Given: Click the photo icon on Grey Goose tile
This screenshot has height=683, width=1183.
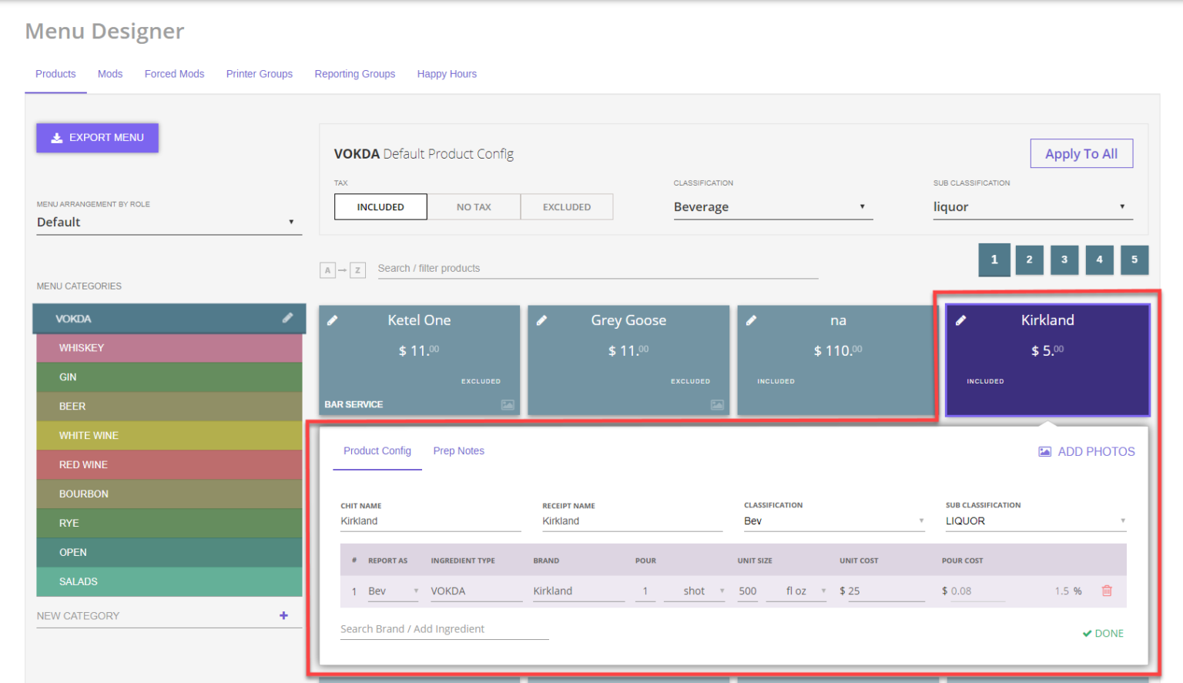Looking at the screenshot, I should tap(717, 404).
